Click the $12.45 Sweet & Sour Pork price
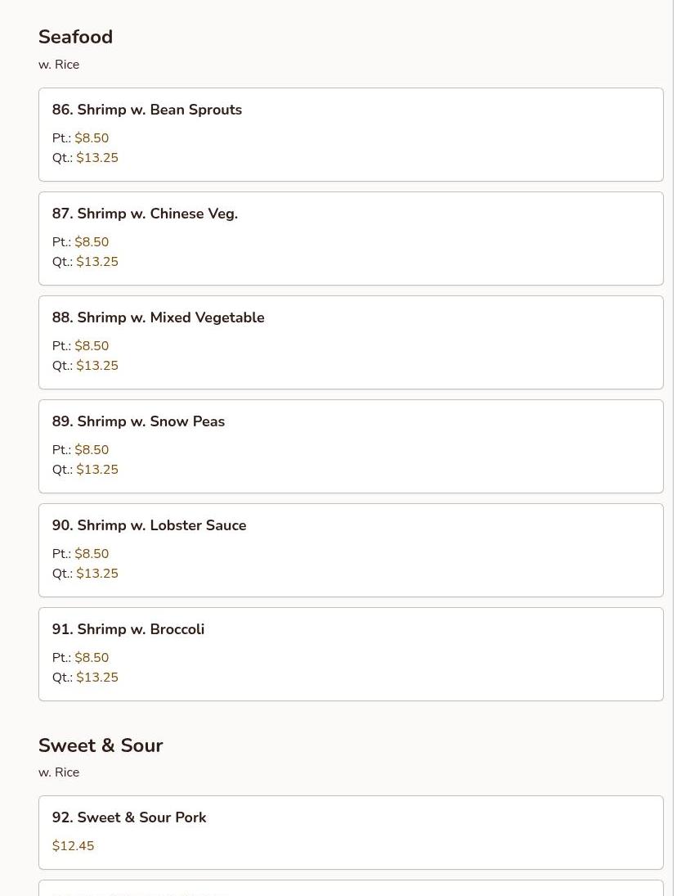690x896 pixels. click(73, 846)
